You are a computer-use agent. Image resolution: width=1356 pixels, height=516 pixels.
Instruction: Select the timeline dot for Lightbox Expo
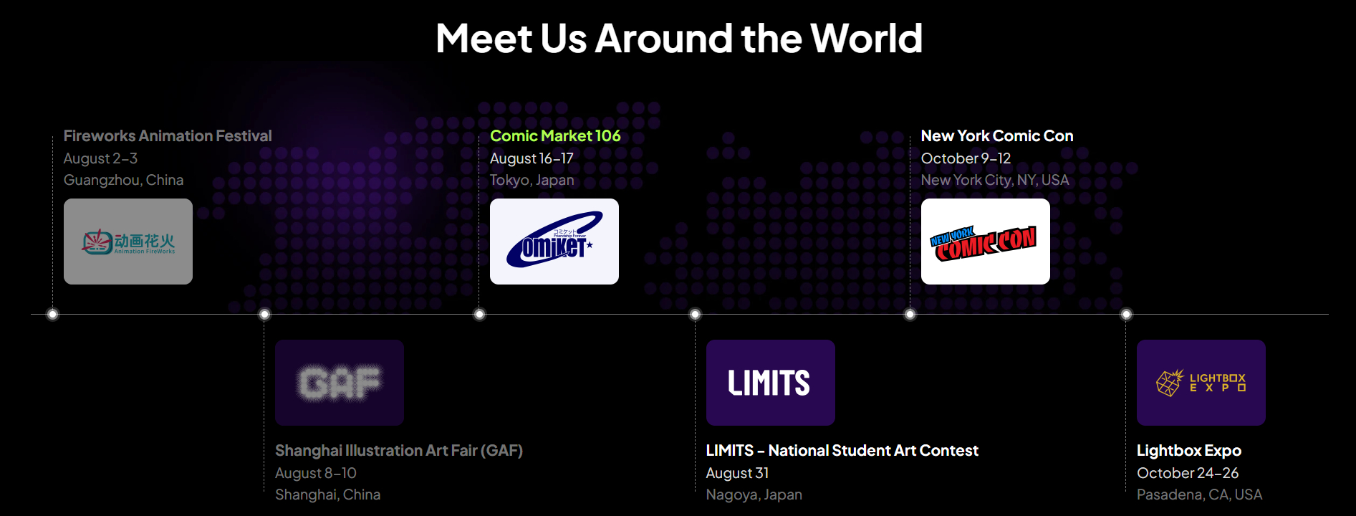[x=1126, y=314]
